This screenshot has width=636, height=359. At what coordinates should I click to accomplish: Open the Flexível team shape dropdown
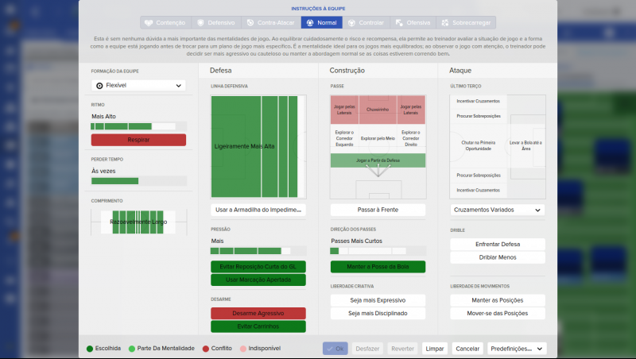(x=138, y=85)
